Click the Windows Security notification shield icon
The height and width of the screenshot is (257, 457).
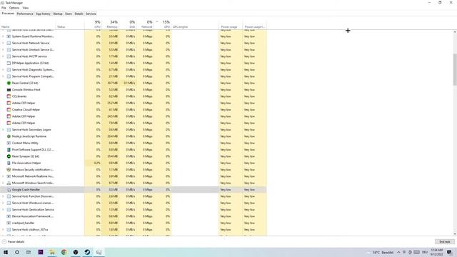[x=9, y=170]
